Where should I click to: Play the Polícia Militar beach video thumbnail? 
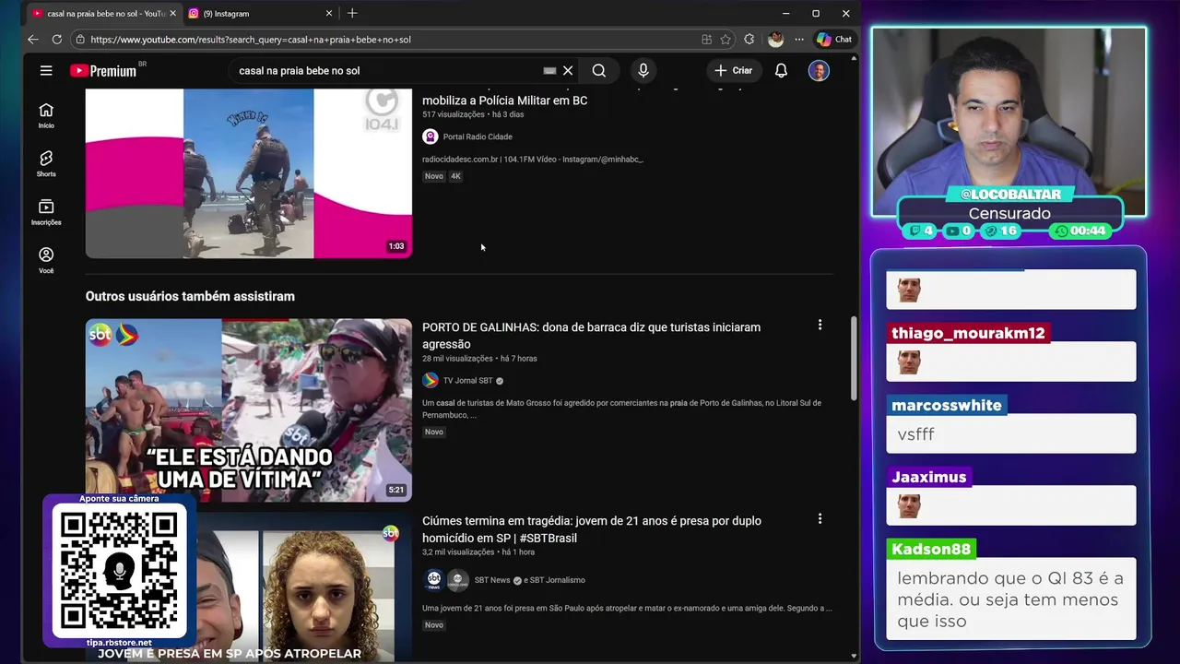(x=249, y=173)
